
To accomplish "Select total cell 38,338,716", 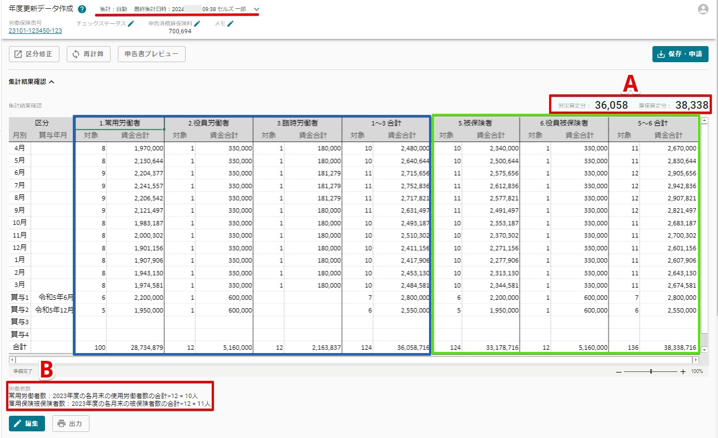I will tap(669, 347).
